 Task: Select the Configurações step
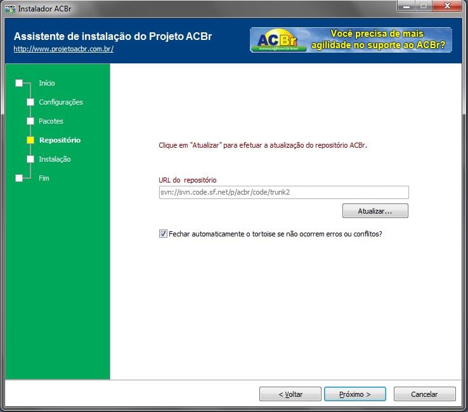[x=61, y=102]
